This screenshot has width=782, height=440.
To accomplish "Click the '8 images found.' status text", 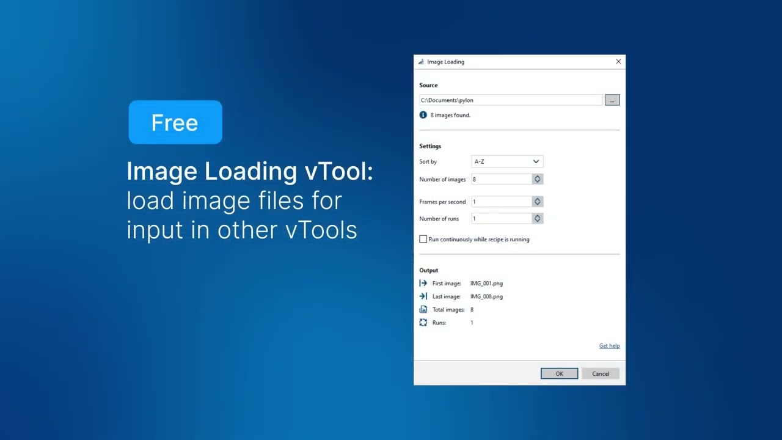I will [450, 115].
